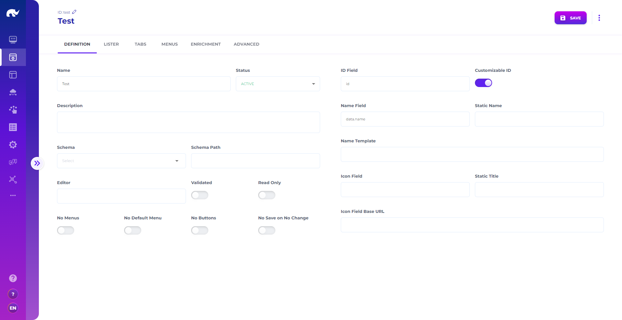Open the Status dropdown showing ACTIVE
The width and height of the screenshot is (622, 320).
point(278,84)
